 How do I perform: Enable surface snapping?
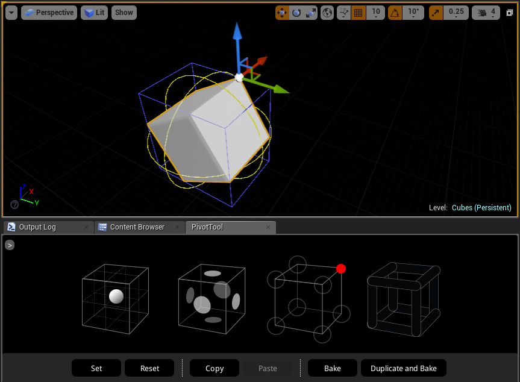(345, 12)
